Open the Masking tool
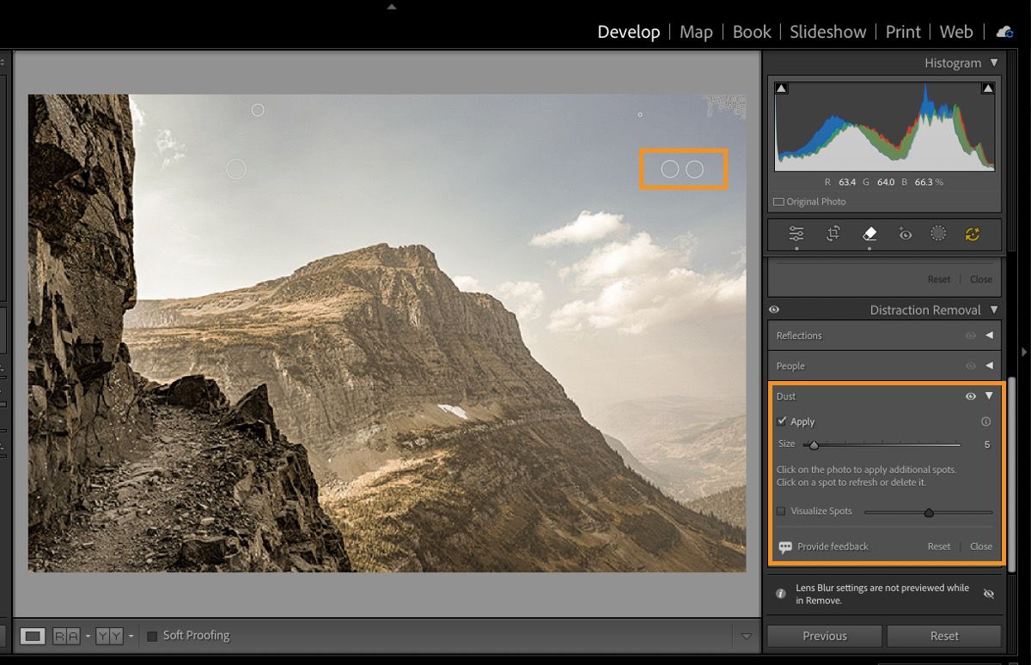Image resolution: width=1031 pixels, height=665 pixels. pyautogui.click(x=937, y=233)
